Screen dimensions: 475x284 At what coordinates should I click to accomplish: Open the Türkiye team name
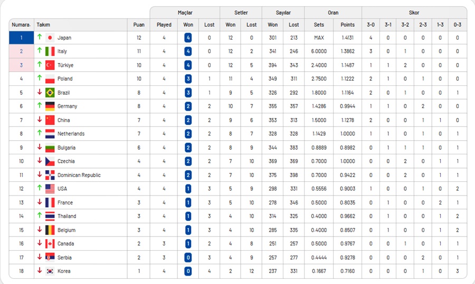coord(65,65)
